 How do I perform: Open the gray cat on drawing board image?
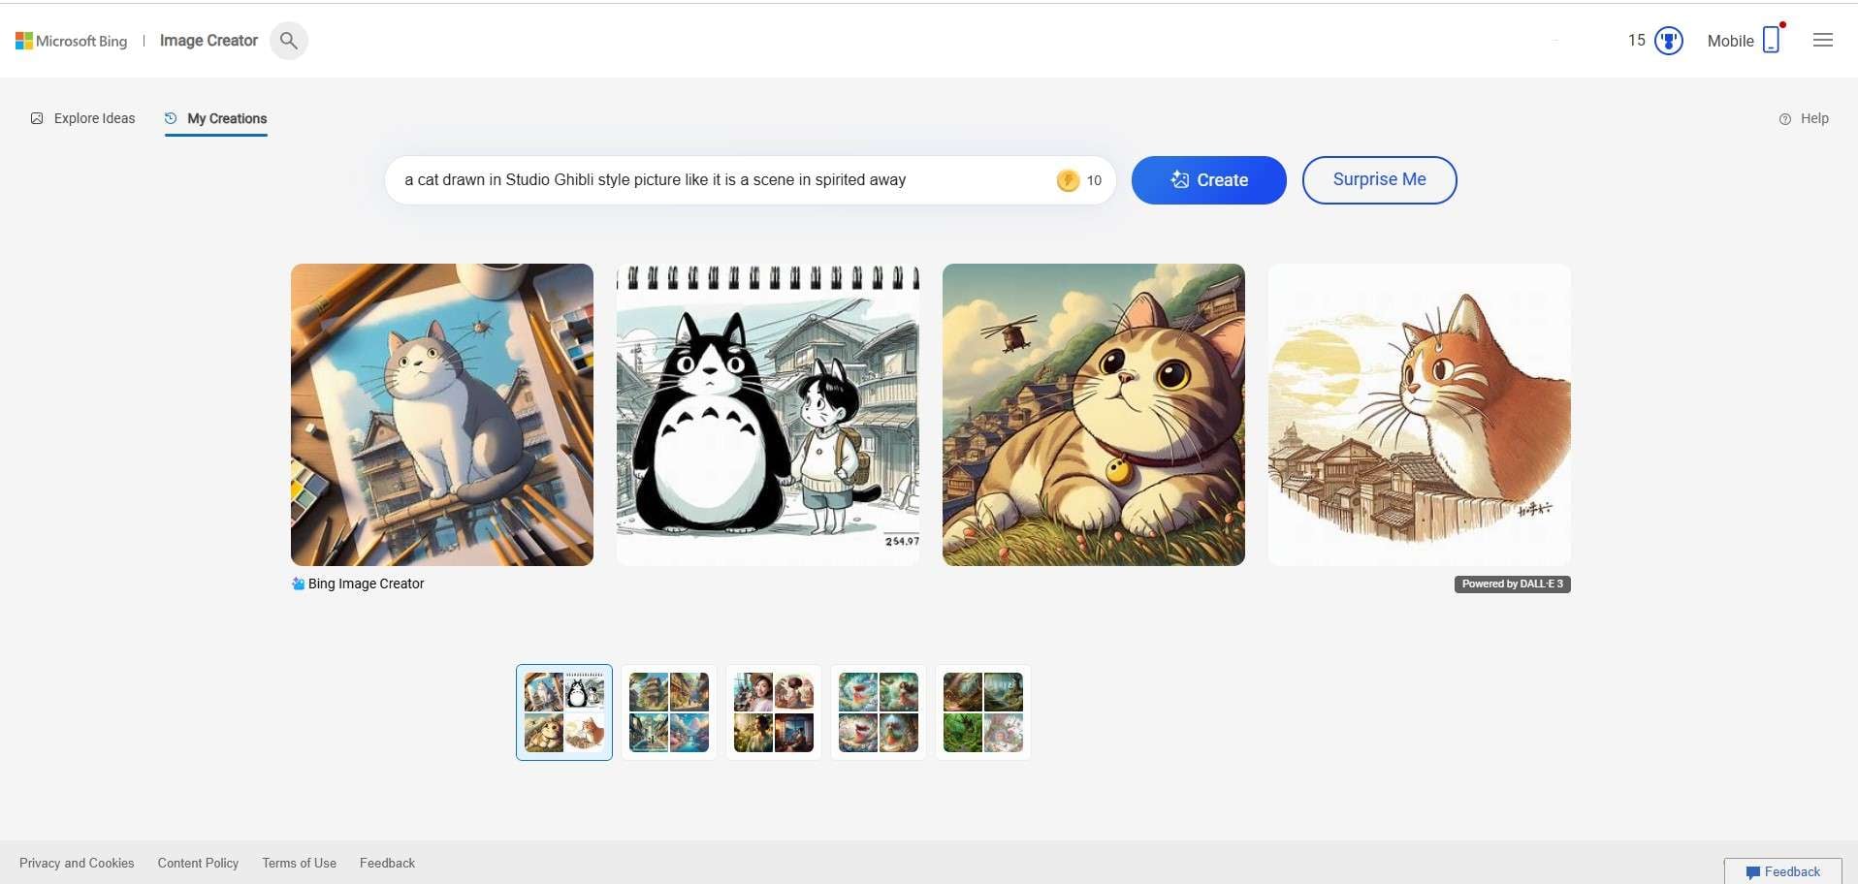coord(442,415)
